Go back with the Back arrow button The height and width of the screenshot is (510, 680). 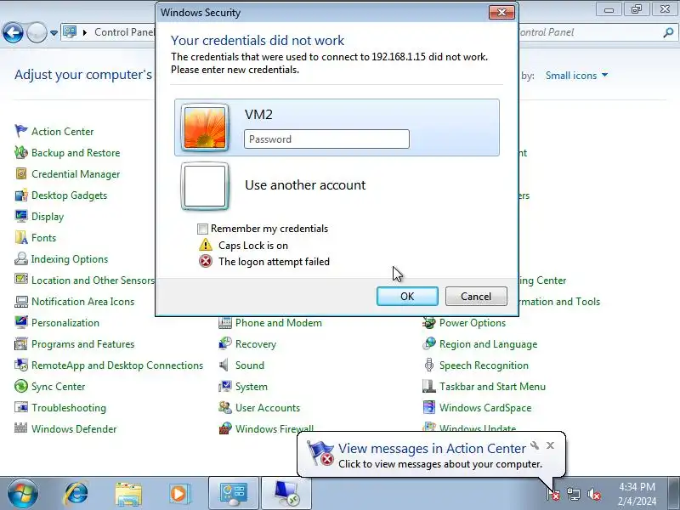13,32
